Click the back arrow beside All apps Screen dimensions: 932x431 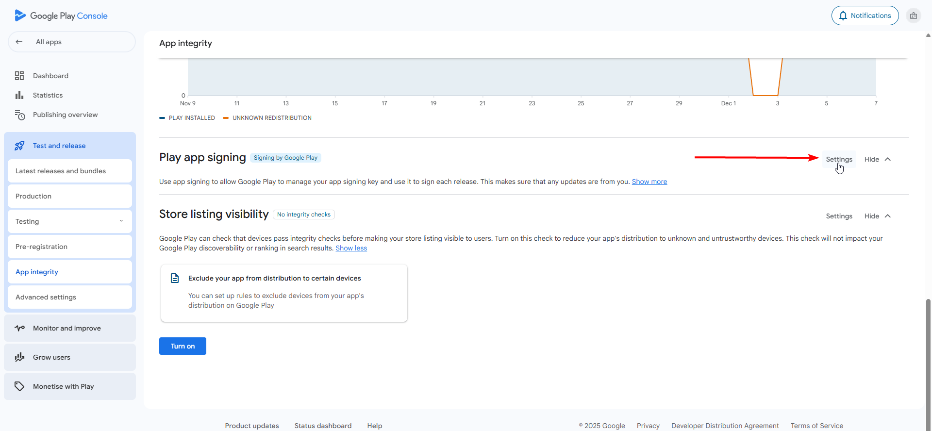(19, 42)
